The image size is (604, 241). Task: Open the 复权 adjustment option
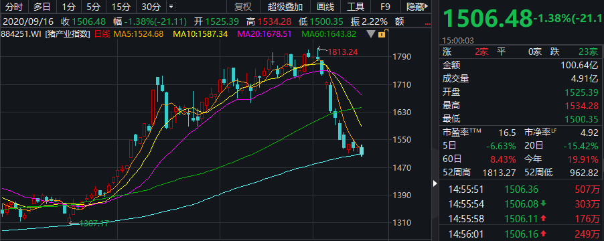(244, 7)
